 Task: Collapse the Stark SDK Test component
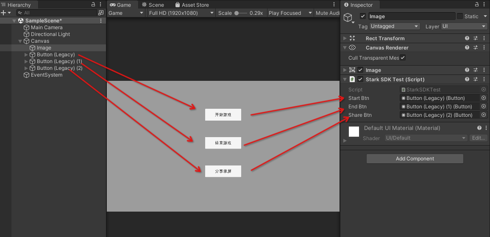tap(345, 80)
